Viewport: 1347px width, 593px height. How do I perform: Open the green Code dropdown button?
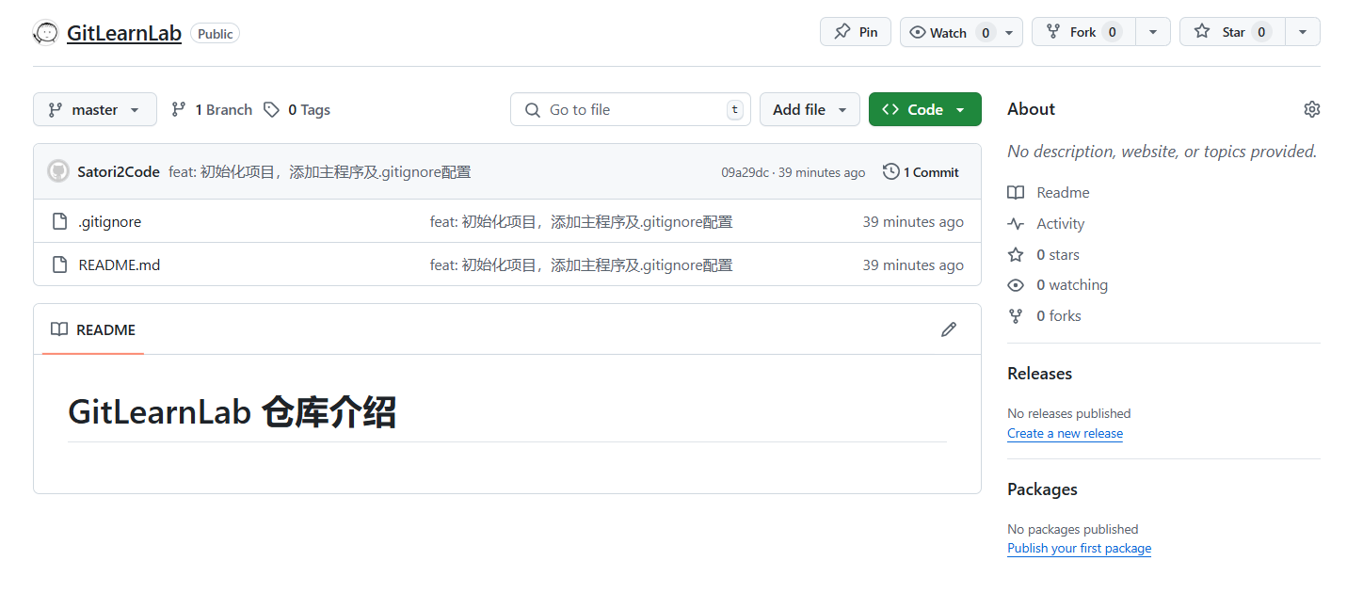[925, 109]
